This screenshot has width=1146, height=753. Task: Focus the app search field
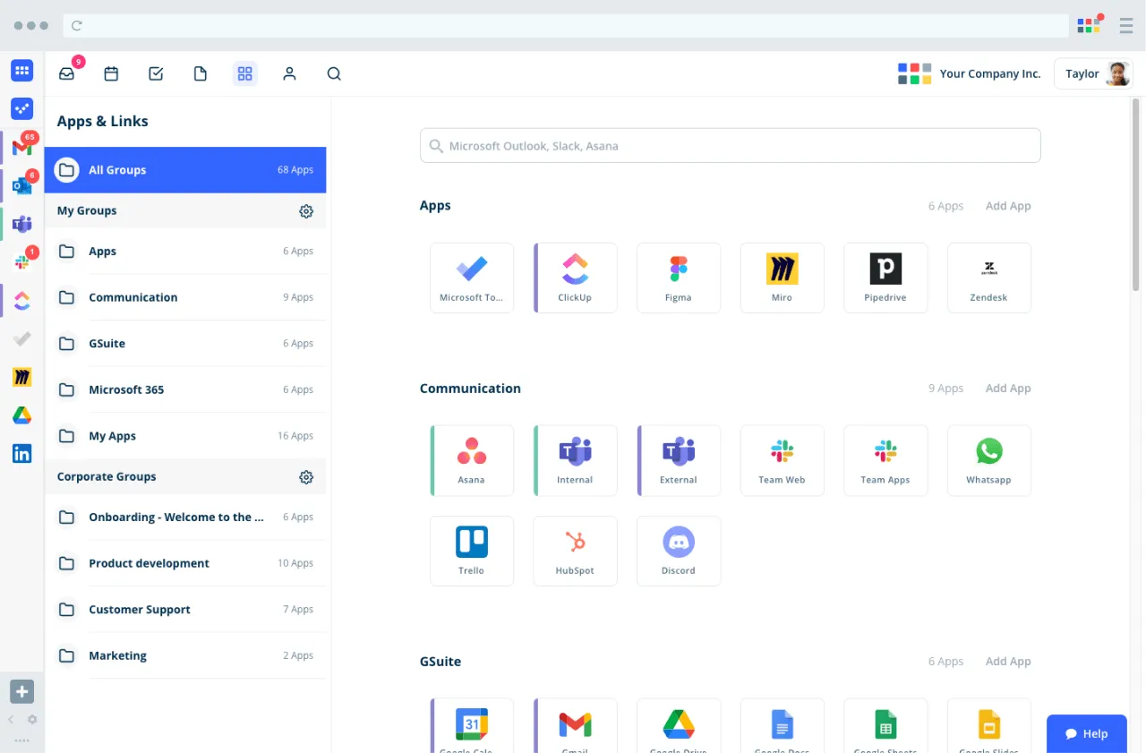click(731, 146)
